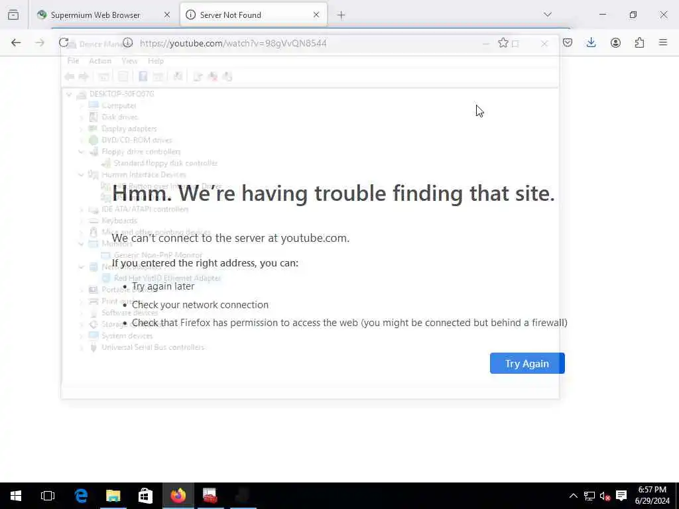Collapse Human Interface Devices node
The width and height of the screenshot is (679, 509).
[x=81, y=174]
